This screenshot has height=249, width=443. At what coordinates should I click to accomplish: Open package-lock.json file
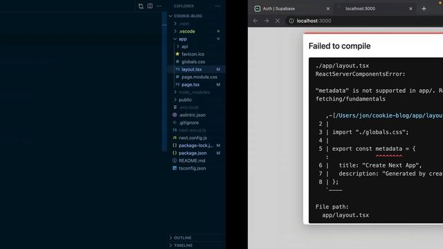196,146
